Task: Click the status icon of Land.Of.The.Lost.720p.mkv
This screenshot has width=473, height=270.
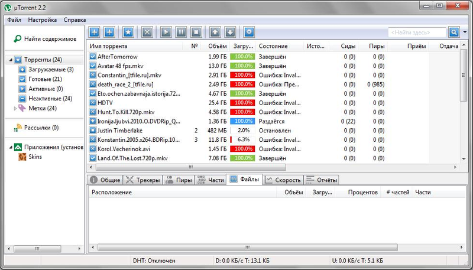Action: 93,158
